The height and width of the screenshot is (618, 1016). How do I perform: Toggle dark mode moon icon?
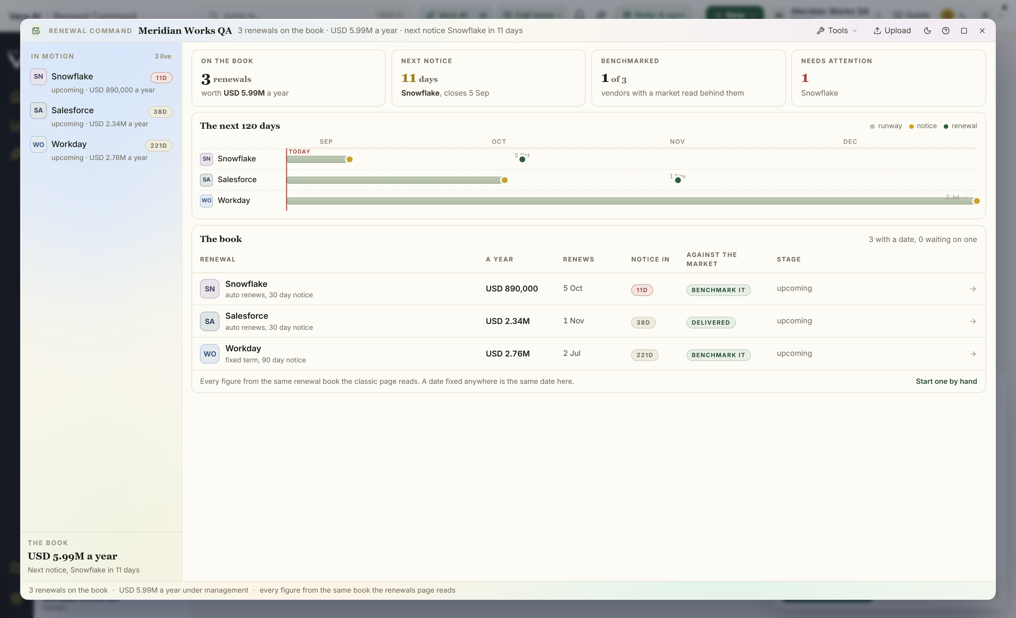[927, 31]
